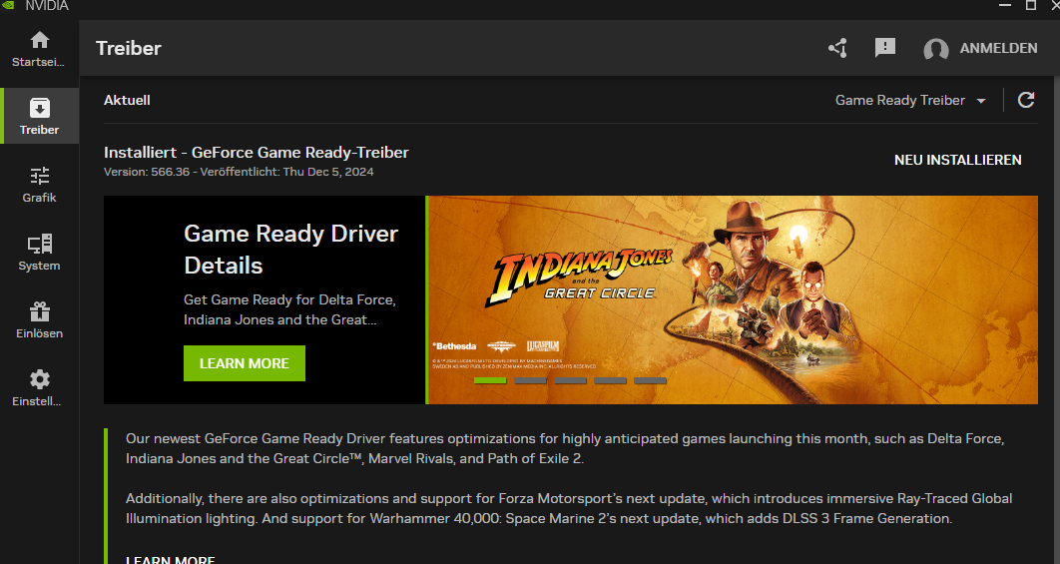Select the second carousel indicator
This screenshot has height=564, width=1060.
[530, 380]
